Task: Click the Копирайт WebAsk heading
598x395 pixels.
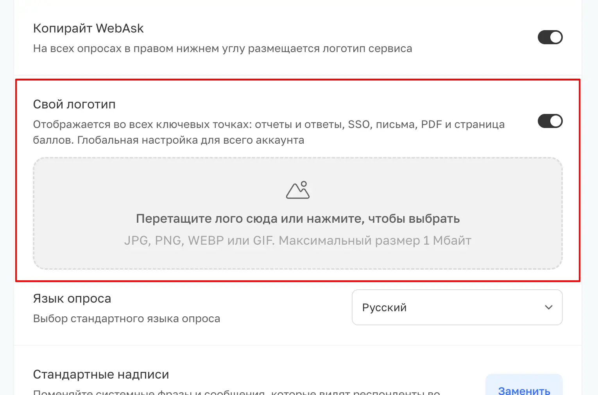Action: coord(88,28)
